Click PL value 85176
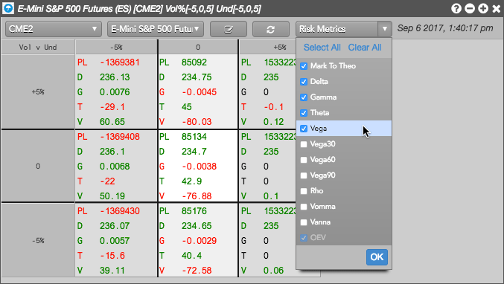Screen dimensions: 504x284 (194, 211)
